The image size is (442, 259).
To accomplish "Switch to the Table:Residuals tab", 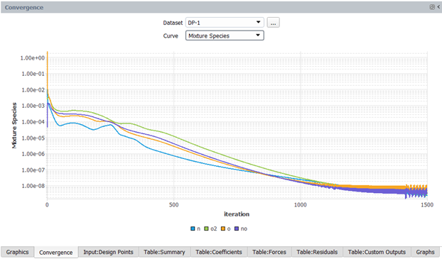I will point(317,252).
